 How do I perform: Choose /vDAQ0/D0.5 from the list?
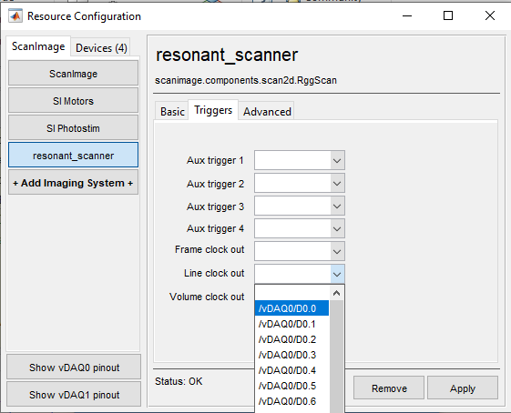(291, 386)
